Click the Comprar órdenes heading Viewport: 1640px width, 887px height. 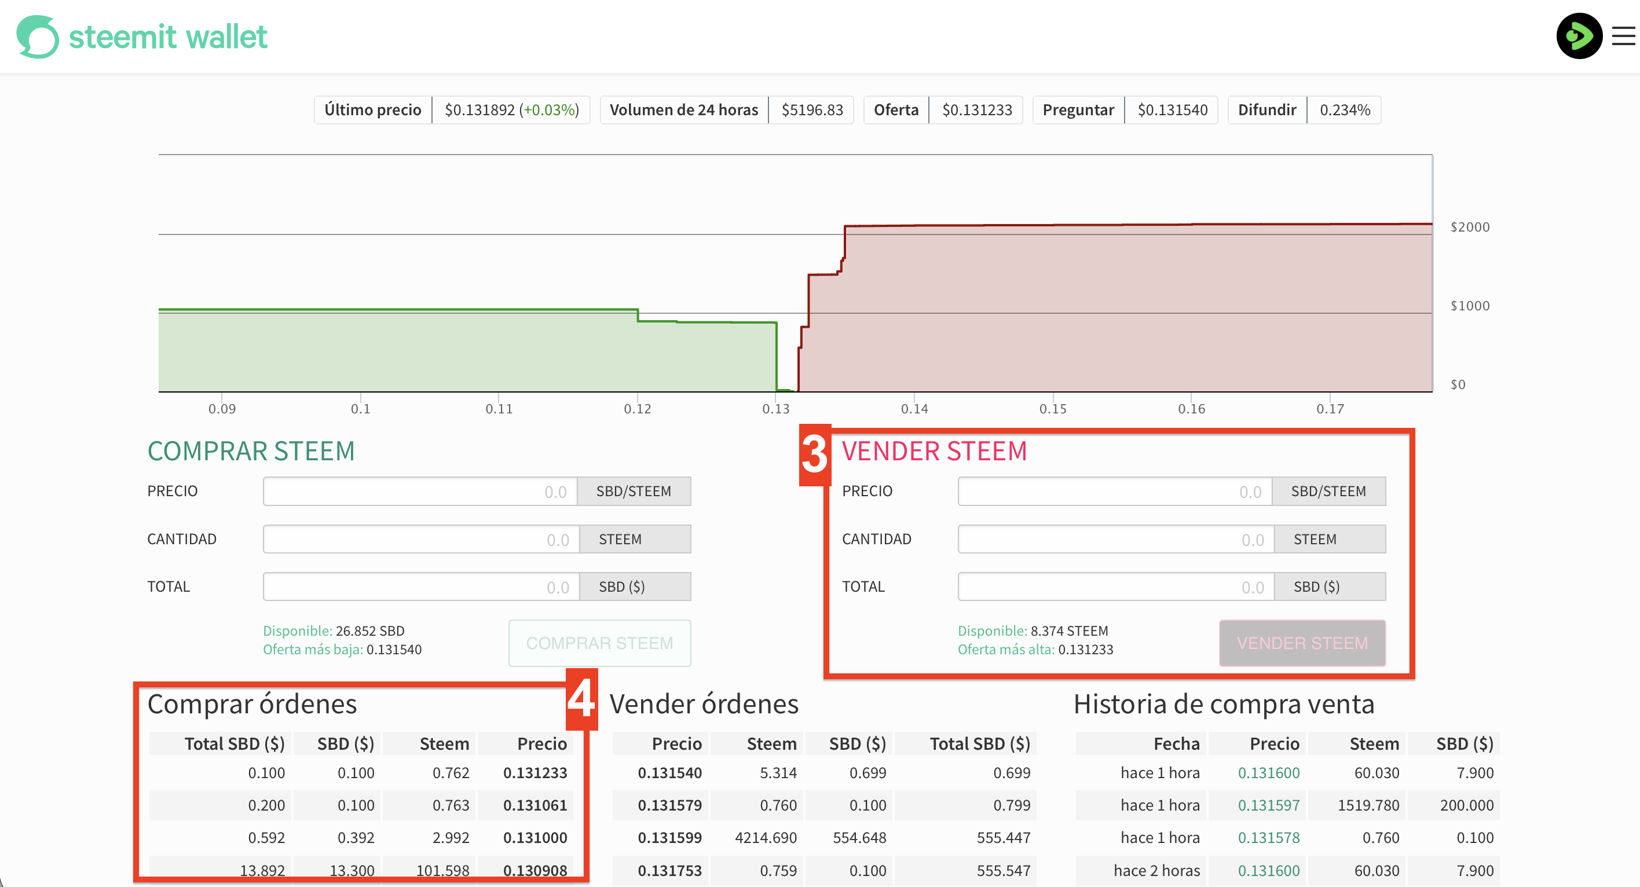(252, 703)
